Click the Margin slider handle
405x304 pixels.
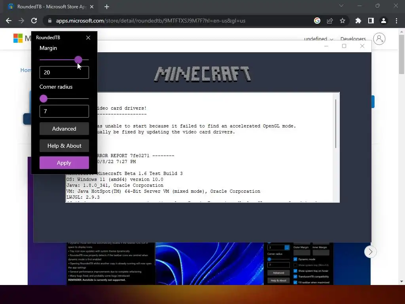[78, 60]
